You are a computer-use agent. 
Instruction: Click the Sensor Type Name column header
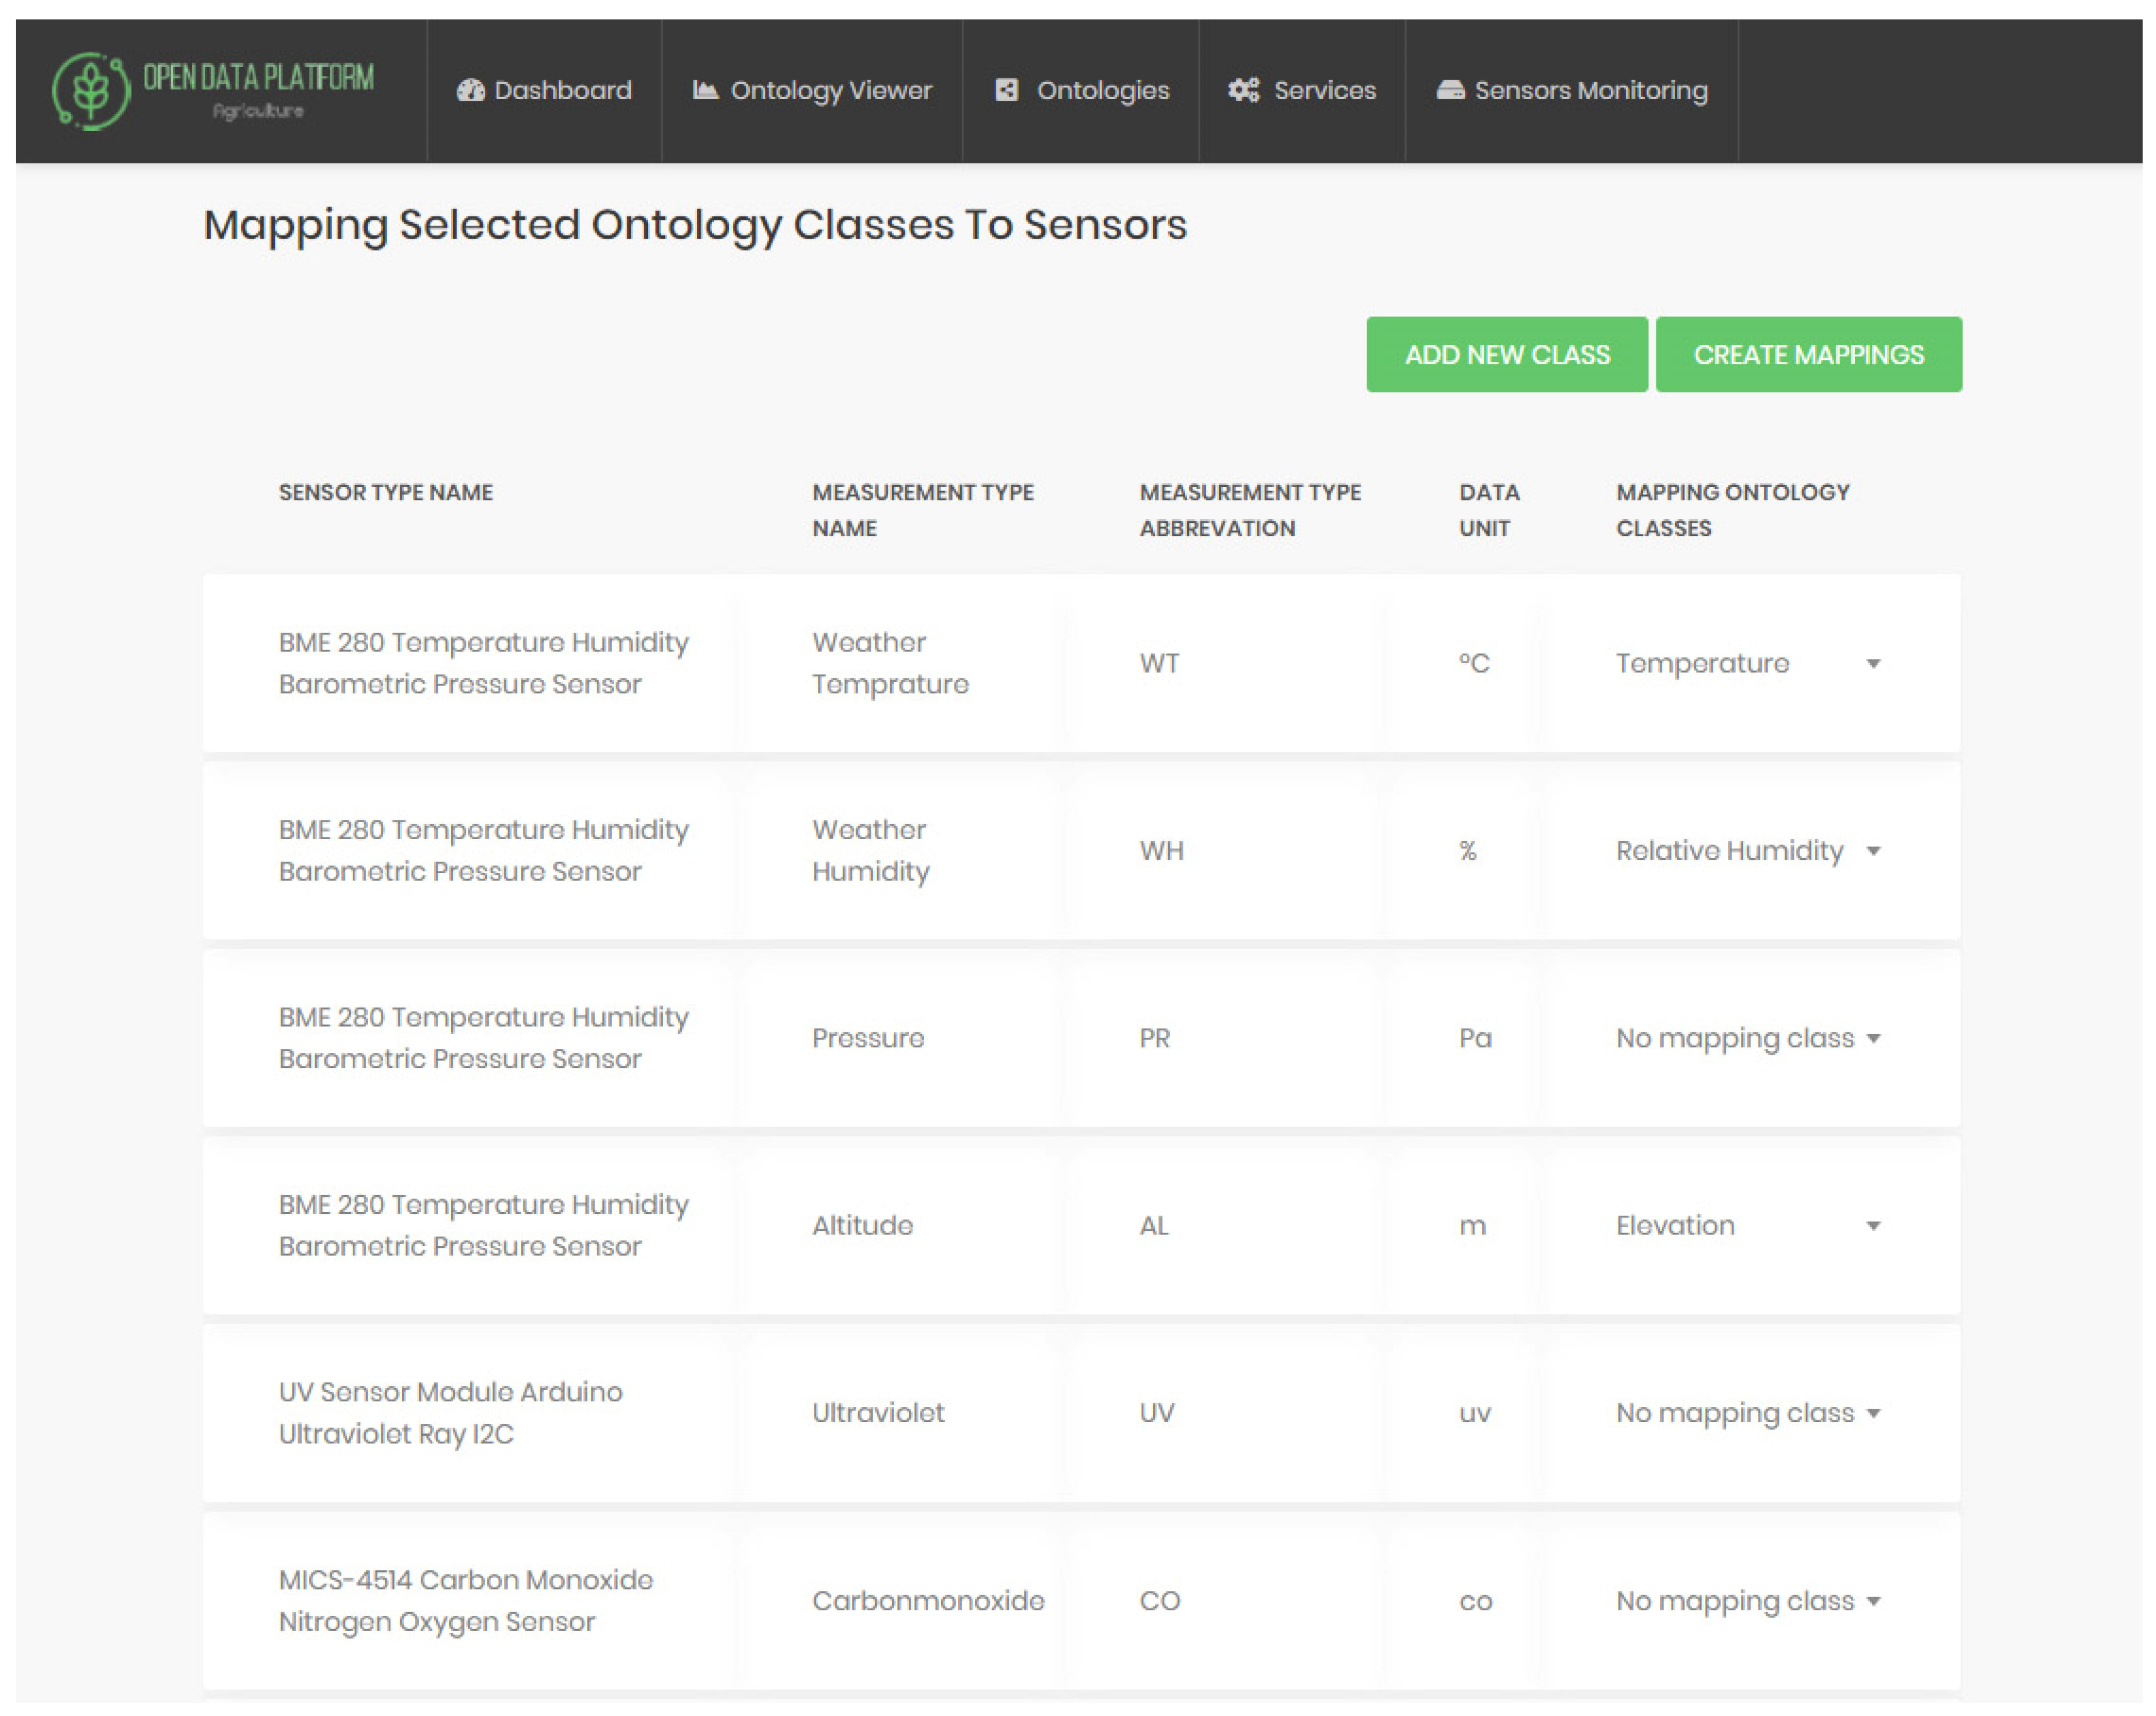coord(385,492)
